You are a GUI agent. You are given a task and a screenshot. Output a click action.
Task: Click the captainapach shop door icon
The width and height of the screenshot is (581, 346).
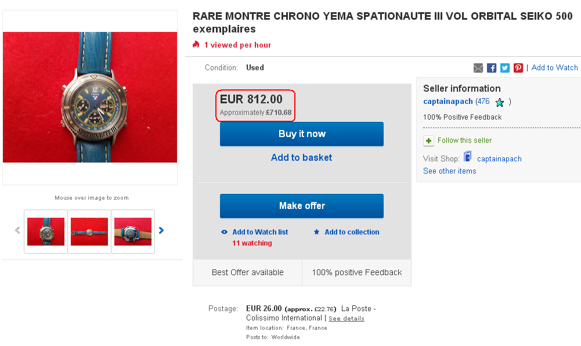click(x=468, y=157)
